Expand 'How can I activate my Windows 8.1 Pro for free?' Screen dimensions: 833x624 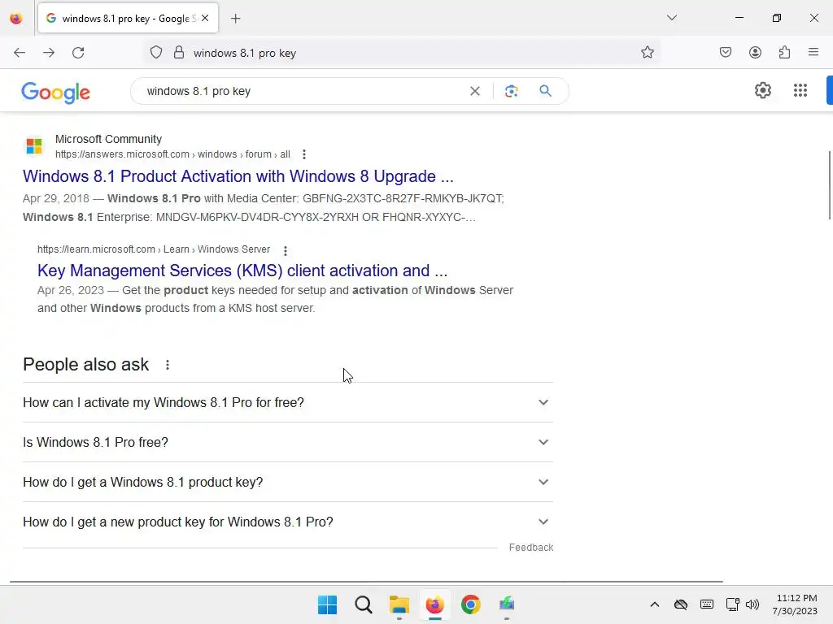[x=287, y=403]
